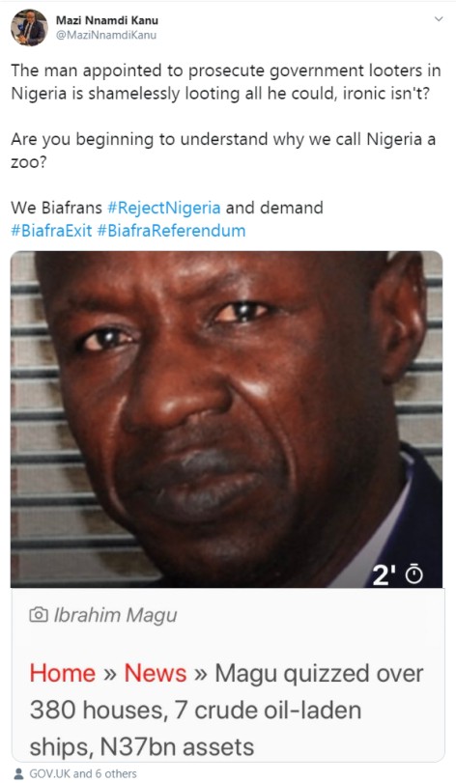Click the tweet's first paragraph about looters

pyautogui.click(x=226, y=82)
